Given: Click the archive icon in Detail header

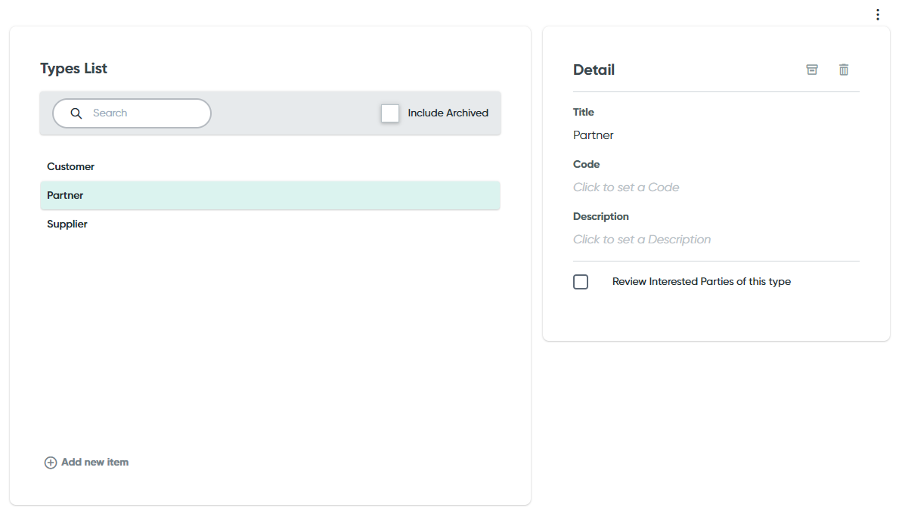Looking at the screenshot, I should click(x=812, y=70).
